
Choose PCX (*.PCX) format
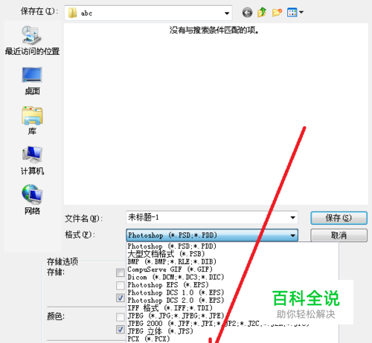[x=232, y=339]
